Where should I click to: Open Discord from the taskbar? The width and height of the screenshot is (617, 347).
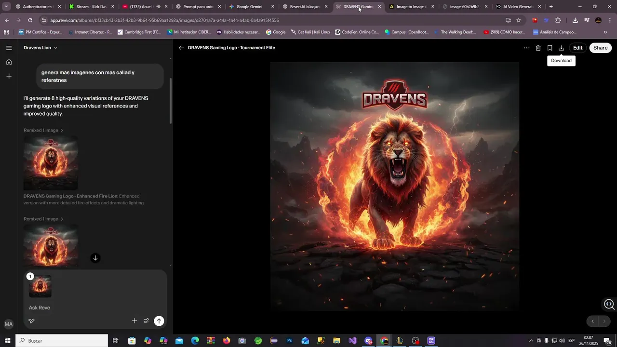coord(368,341)
